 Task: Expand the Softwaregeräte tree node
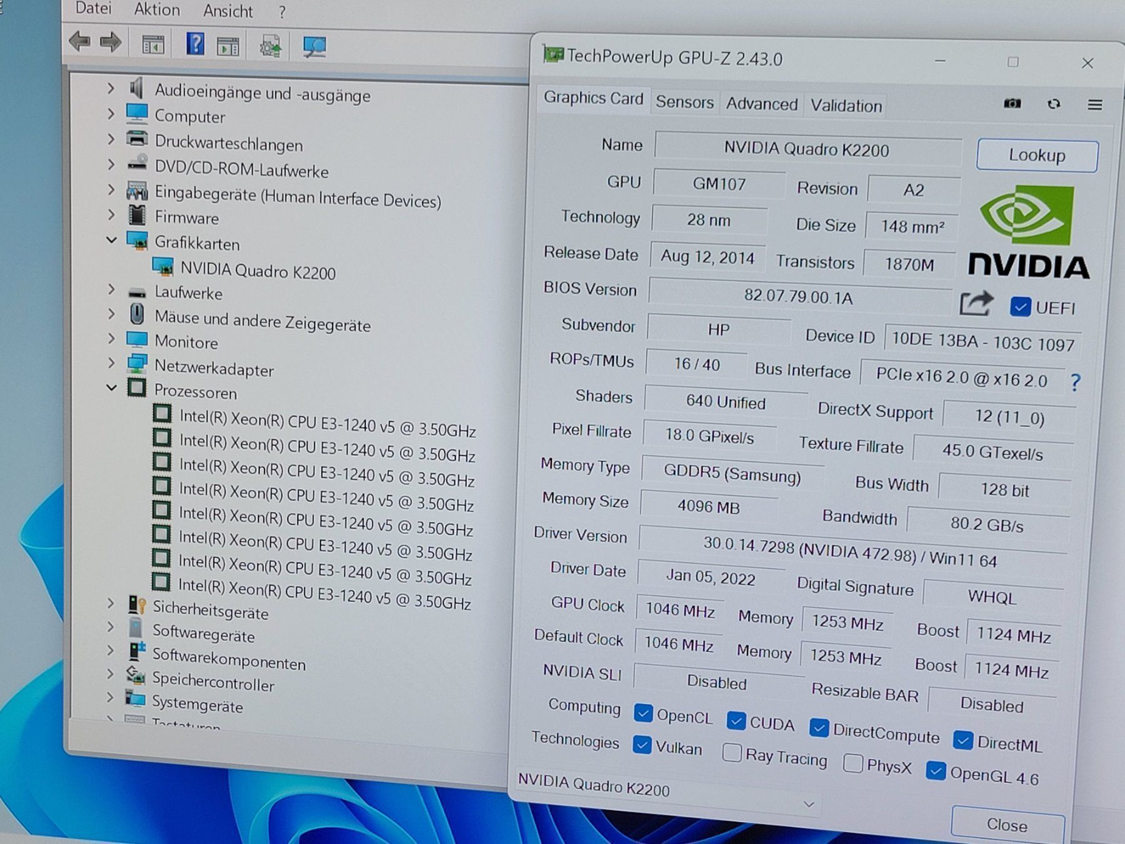[x=111, y=626]
